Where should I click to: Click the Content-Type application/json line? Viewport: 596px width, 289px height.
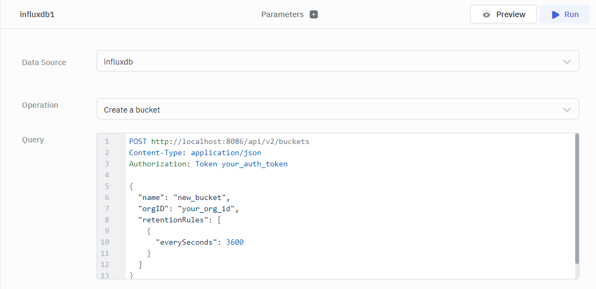point(195,152)
